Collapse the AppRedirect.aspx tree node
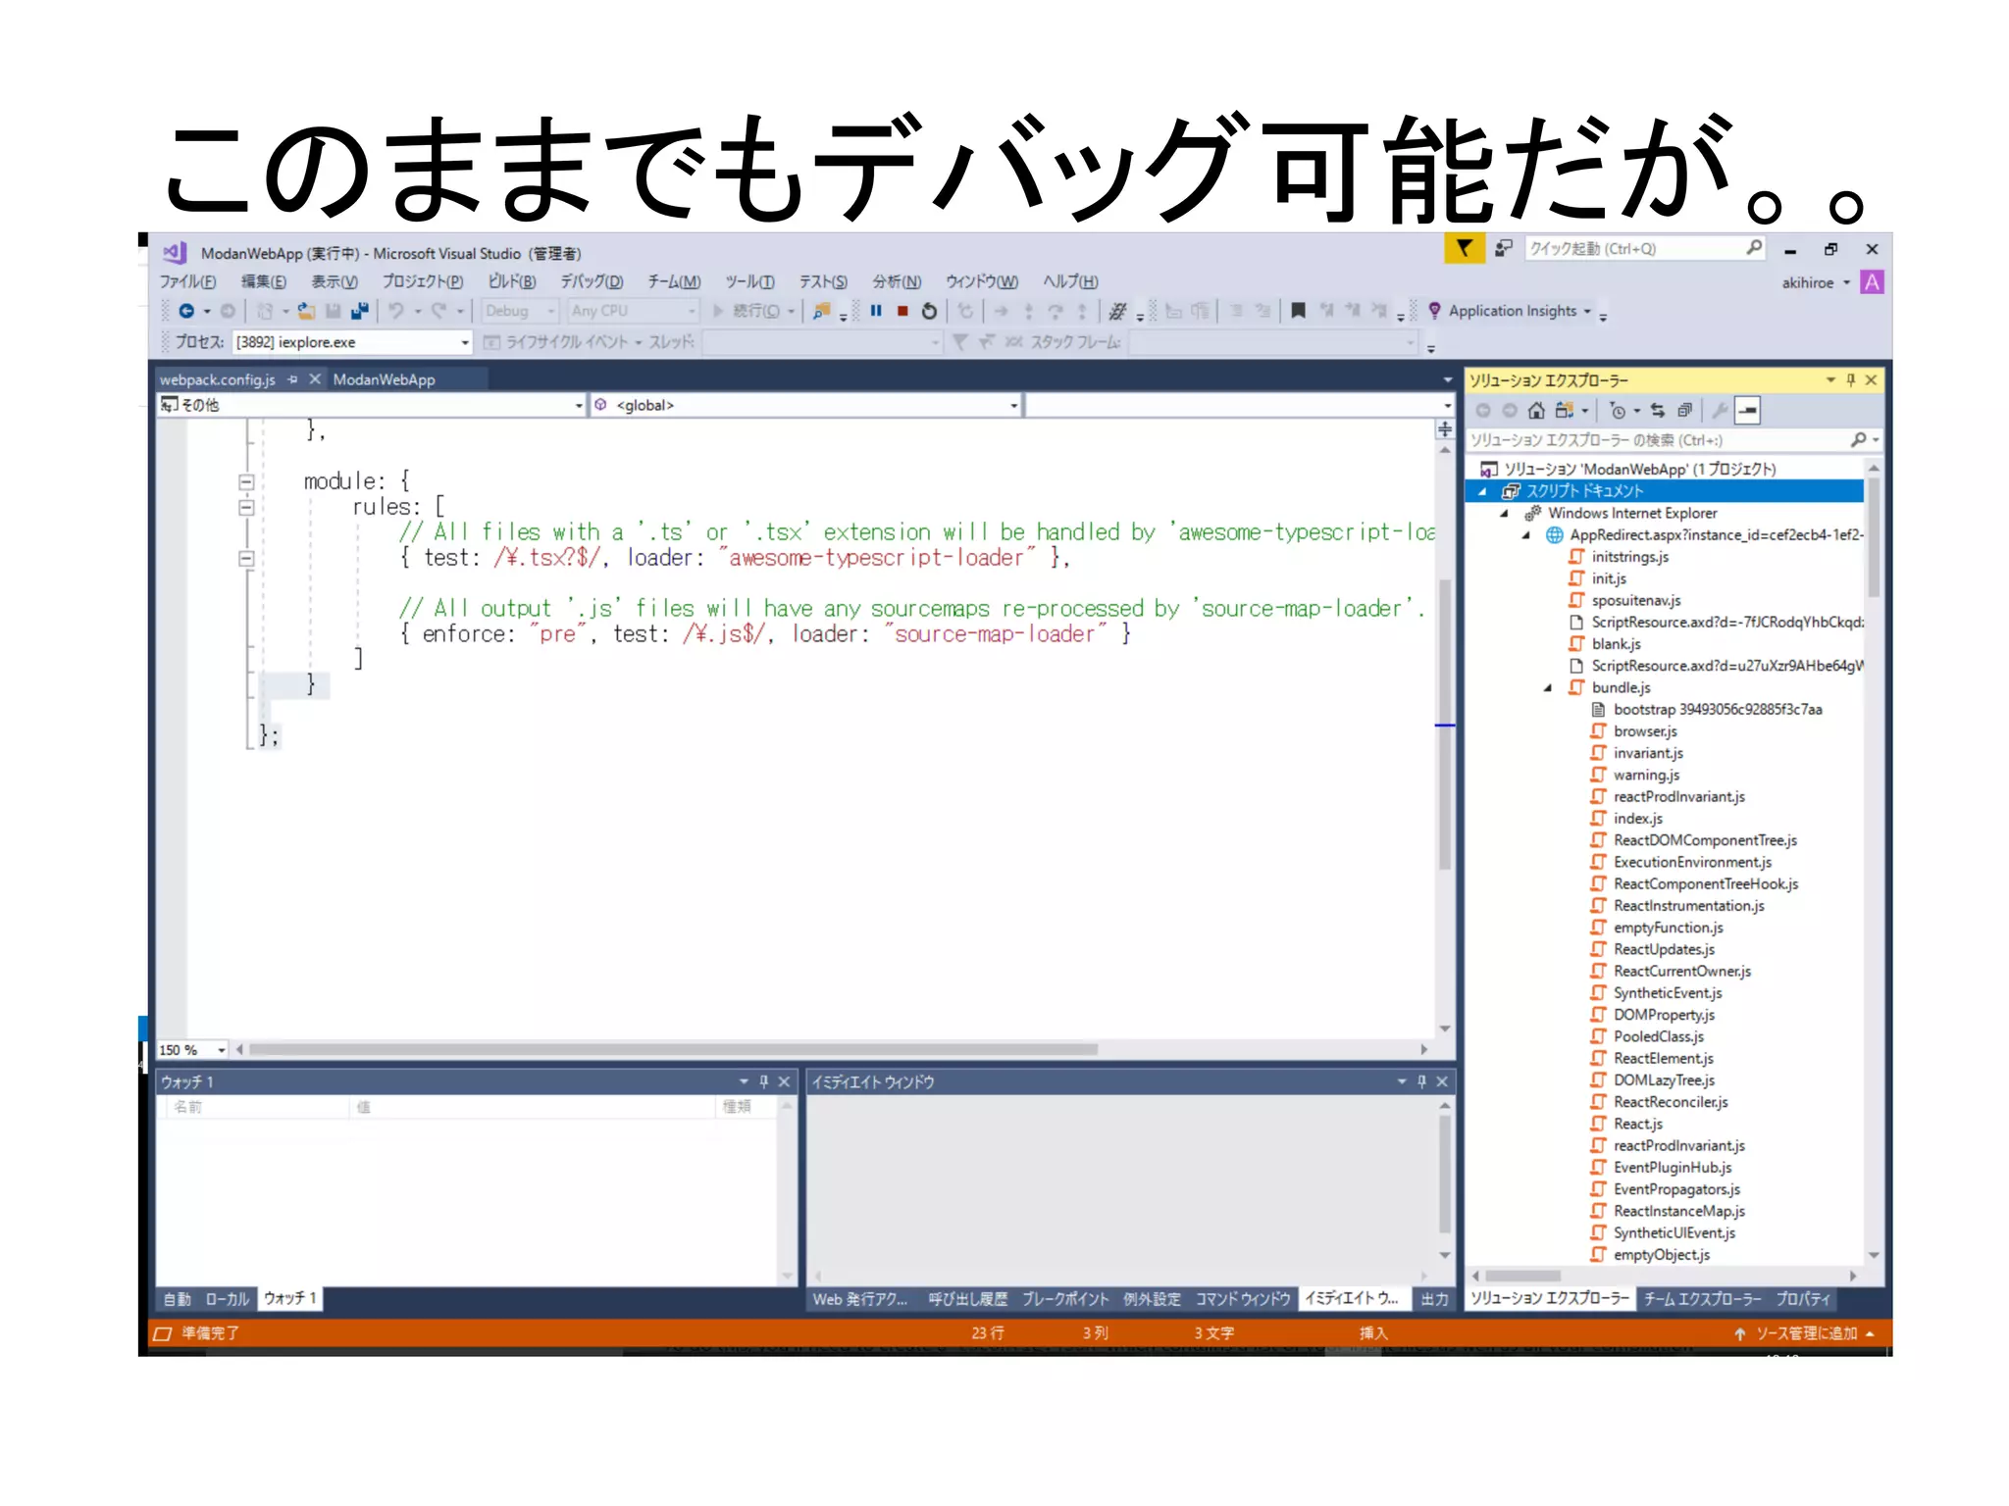The height and width of the screenshot is (1506, 2009). coord(1525,535)
